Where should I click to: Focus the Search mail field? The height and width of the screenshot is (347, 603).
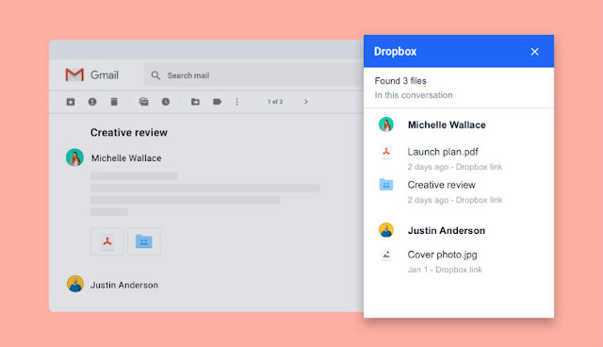(x=253, y=74)
